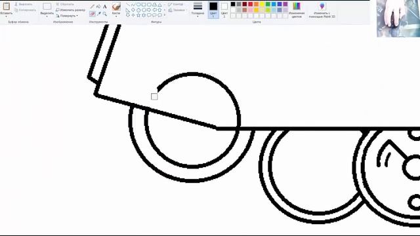The height and width of the screenshot is (236, 420).
Task: Pick the pink color swatch
Action: [251, 10]
